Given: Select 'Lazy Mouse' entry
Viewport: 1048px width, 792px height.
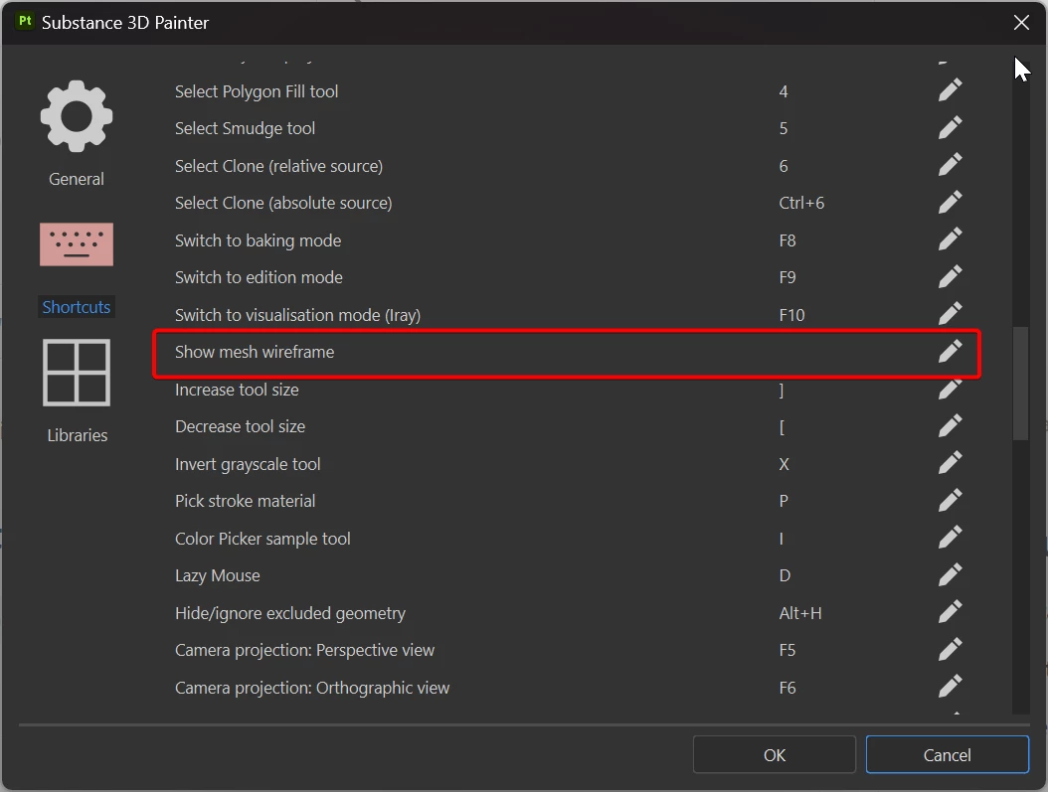Looking at the screenshot, I should [217, 575].
